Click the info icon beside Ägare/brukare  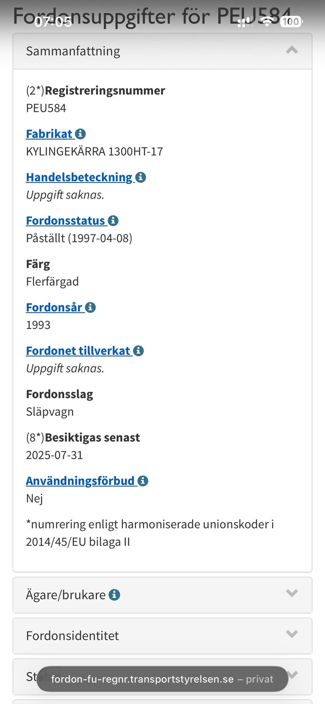click(x=114, y=595)
